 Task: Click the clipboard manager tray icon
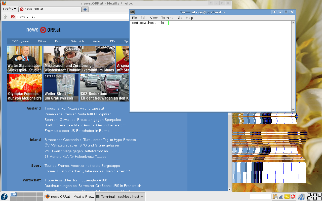[x=275, y=196]
